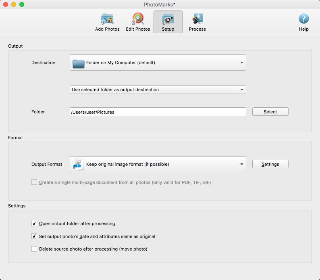320x280 pixels.
Task: Go to the Edit Photos step
Action: pos(138,22)
